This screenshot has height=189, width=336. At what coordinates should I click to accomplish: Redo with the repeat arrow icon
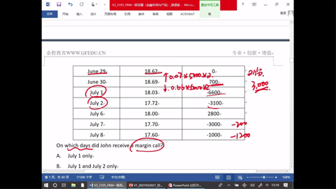click(x=82, y=5)
